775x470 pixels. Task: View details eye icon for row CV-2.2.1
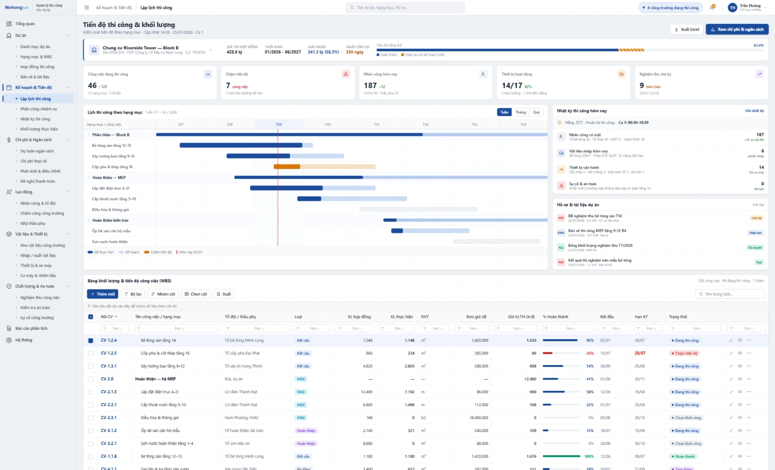pos(740,405)
